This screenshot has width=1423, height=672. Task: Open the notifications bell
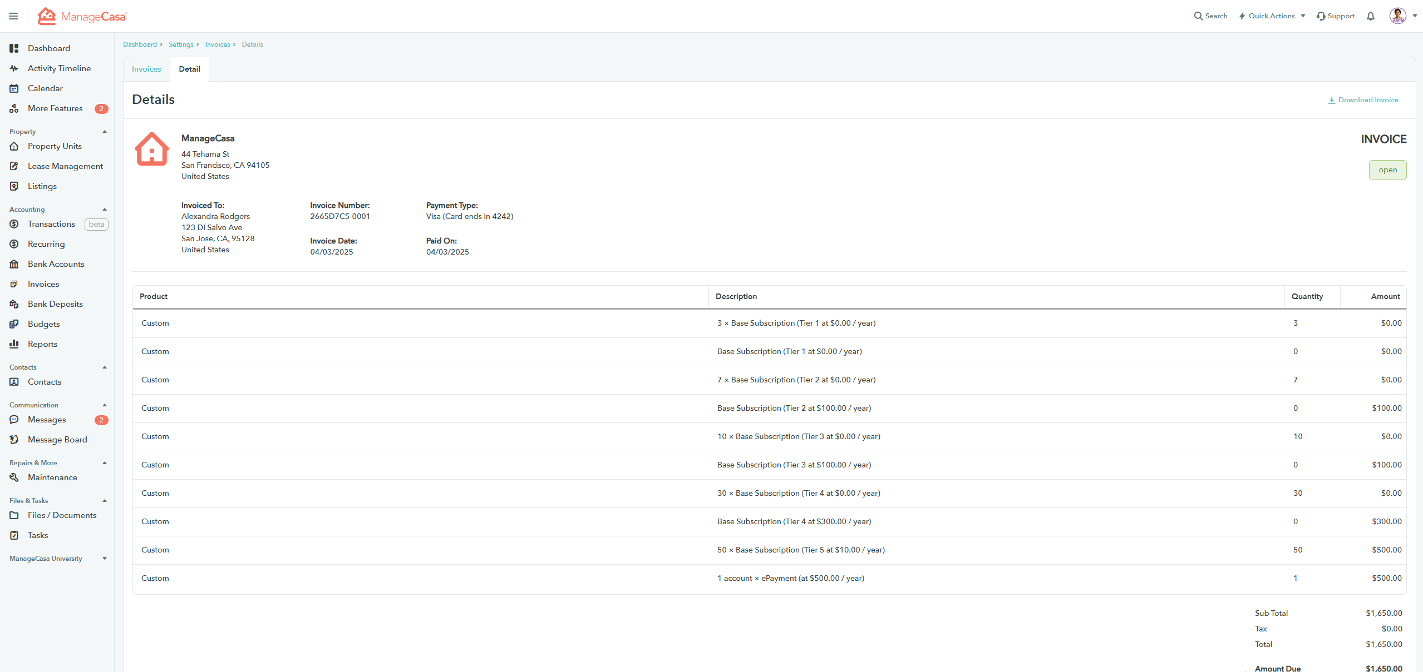coord(1371,16)
